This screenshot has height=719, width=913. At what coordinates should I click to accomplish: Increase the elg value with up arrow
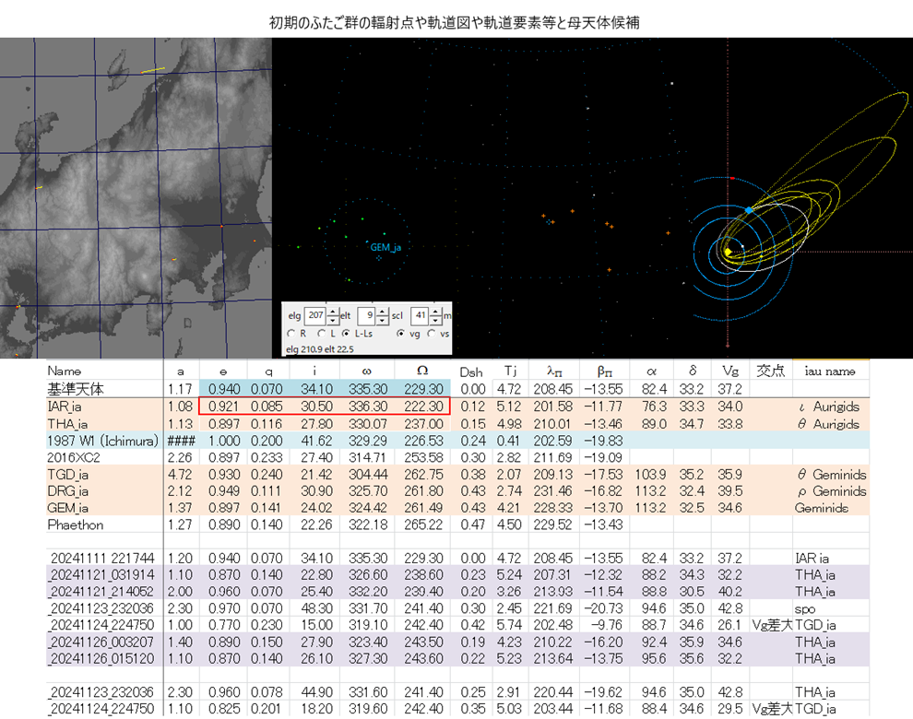point(332,311)
